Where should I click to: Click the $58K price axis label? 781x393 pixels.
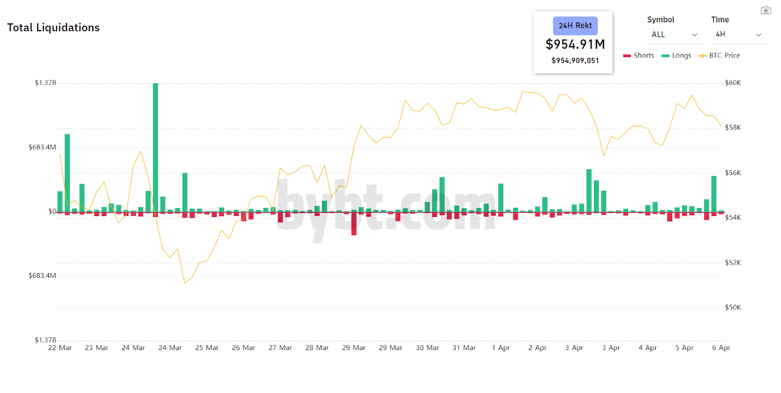pos(733,128)
